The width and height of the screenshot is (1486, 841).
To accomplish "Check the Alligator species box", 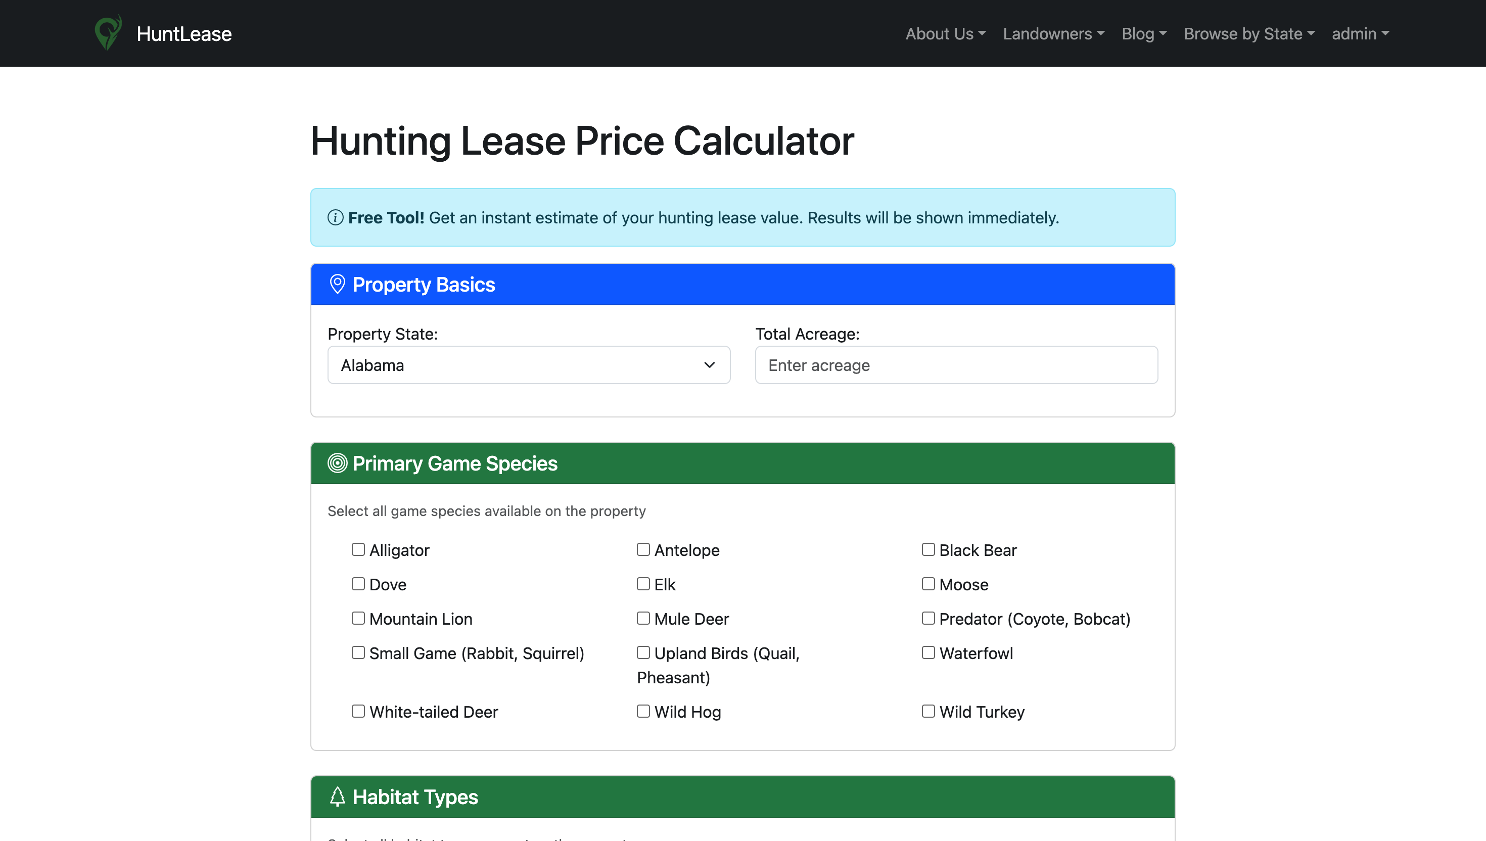I will pyautogui.click(x=358, y=549).
